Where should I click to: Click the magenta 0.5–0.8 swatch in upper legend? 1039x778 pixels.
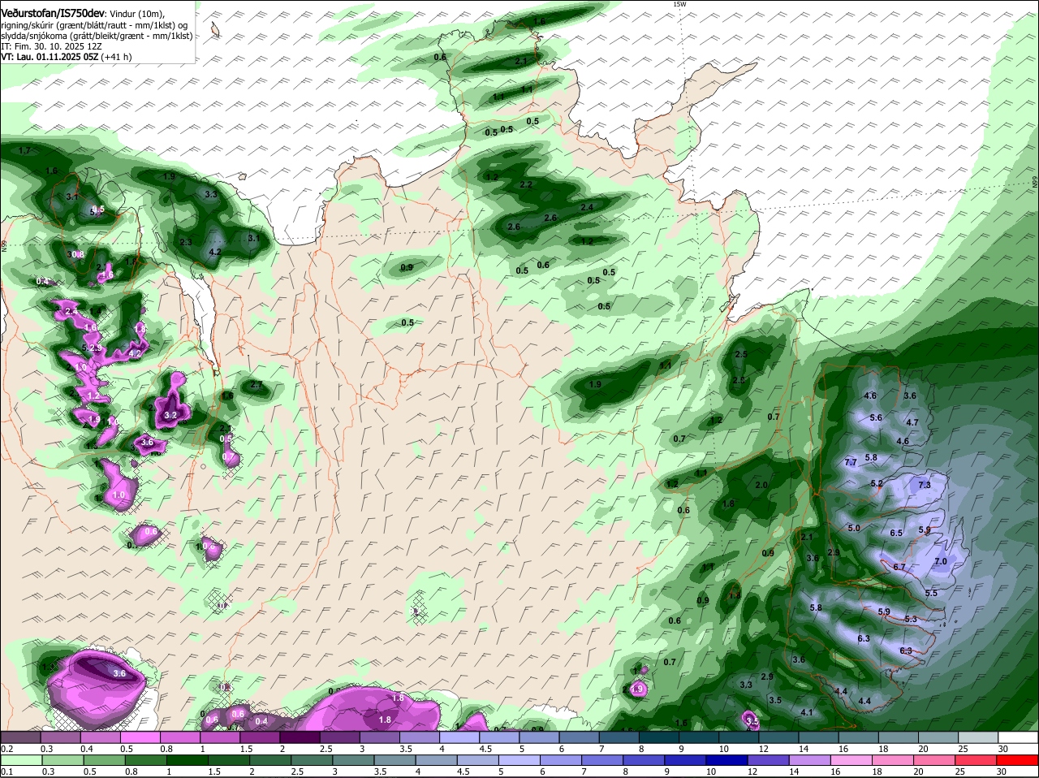(x=140, y=737)
